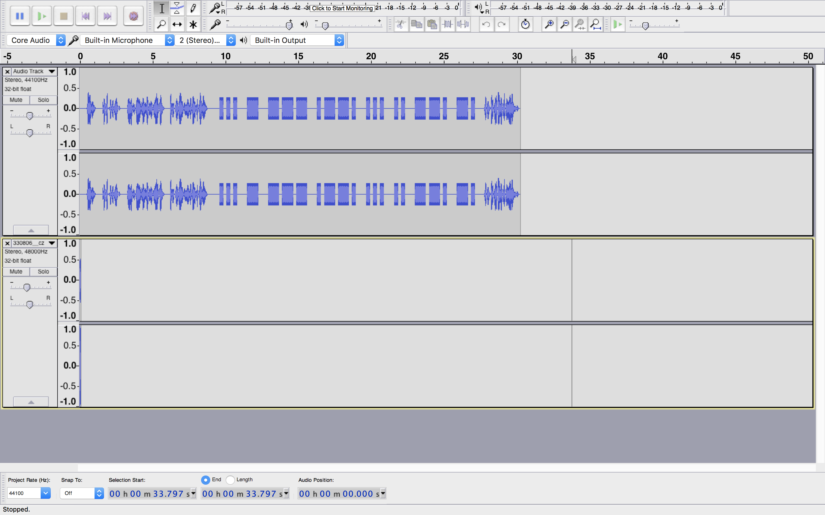This screenshot has width=825, height=515.
Task: Solo the 330806_cz track
Action: (43, 272)
